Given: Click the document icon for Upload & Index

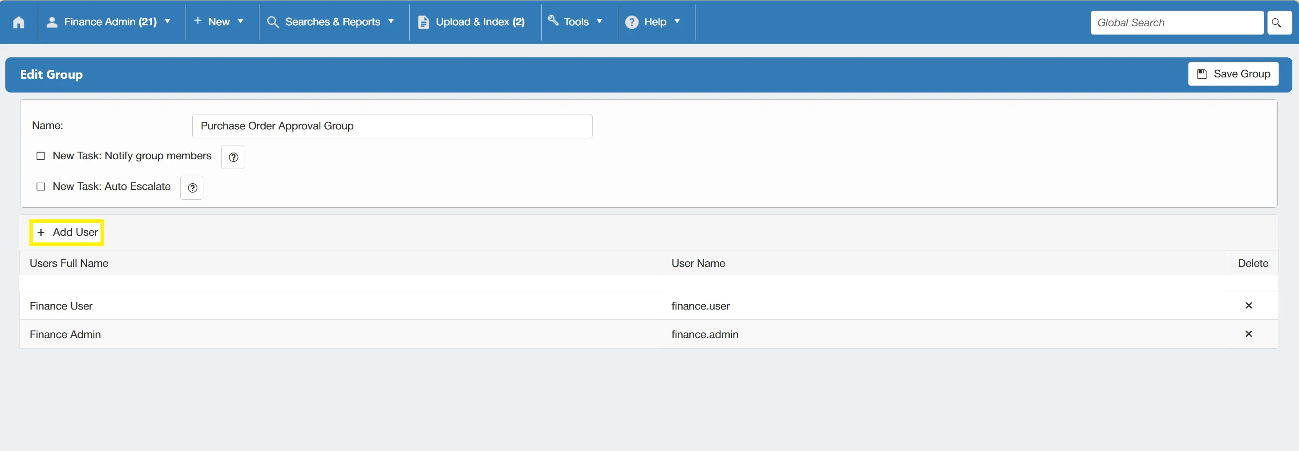Looking at the screenshot, I should pos(424,22).
